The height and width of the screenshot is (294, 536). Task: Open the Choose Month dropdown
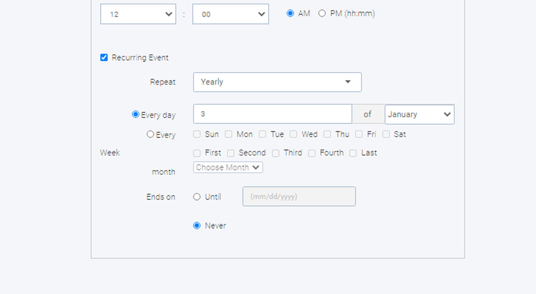coord(228,167)
